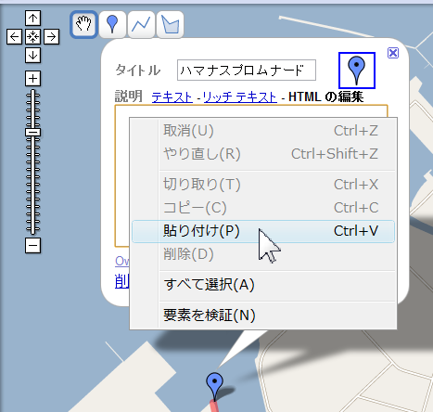This screenshot has width=433, height=412.
Task: Click the zoom slider handle
Action: (32, 132)
